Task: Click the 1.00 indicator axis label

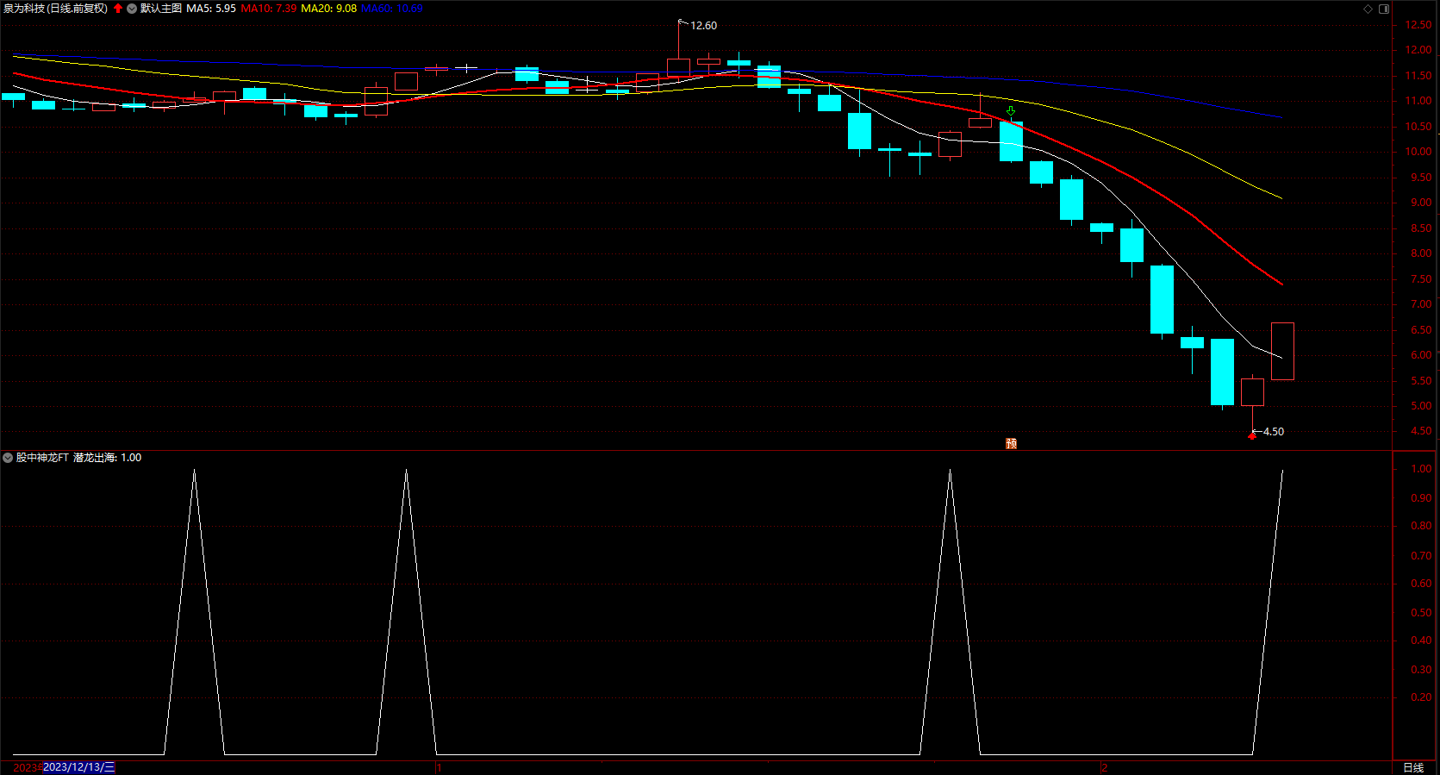Action: click(x=1421, y=469)
